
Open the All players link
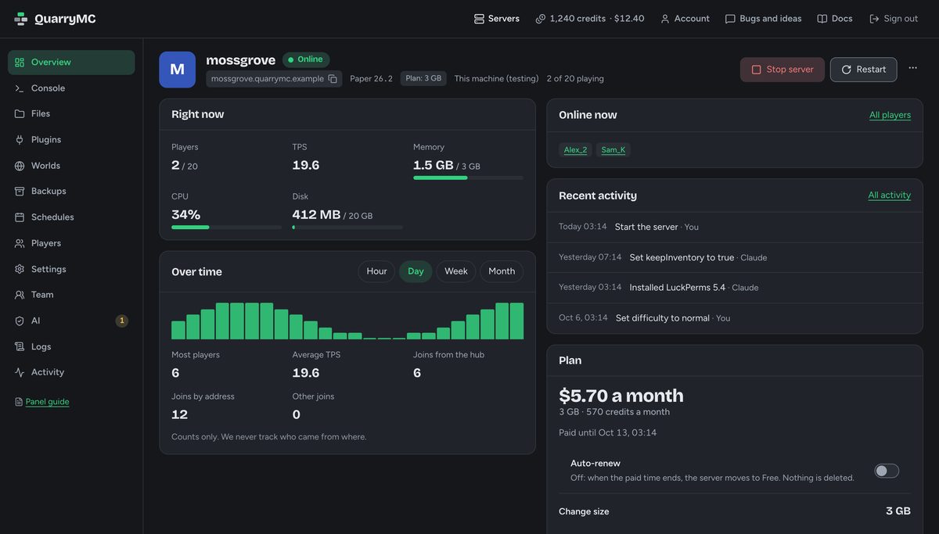click(890, 115)
